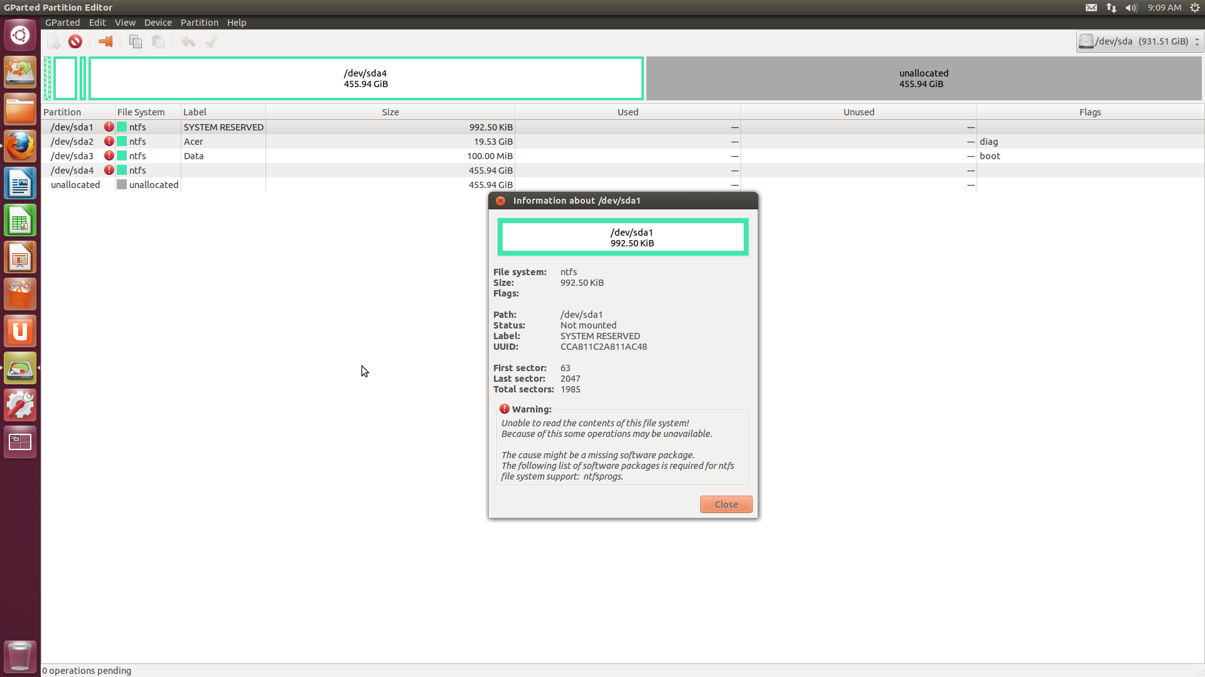The height and width of the screenshot is (677, 1205).
Task: Click the File System column header
Action: [148, 112]
